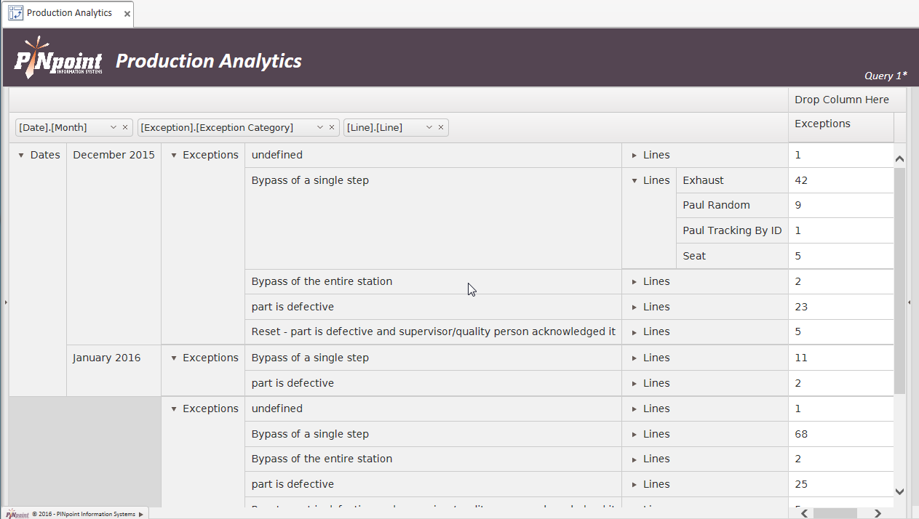
Task: Click the arrow icon after the copyright text
Action: (x=143, y=513)
